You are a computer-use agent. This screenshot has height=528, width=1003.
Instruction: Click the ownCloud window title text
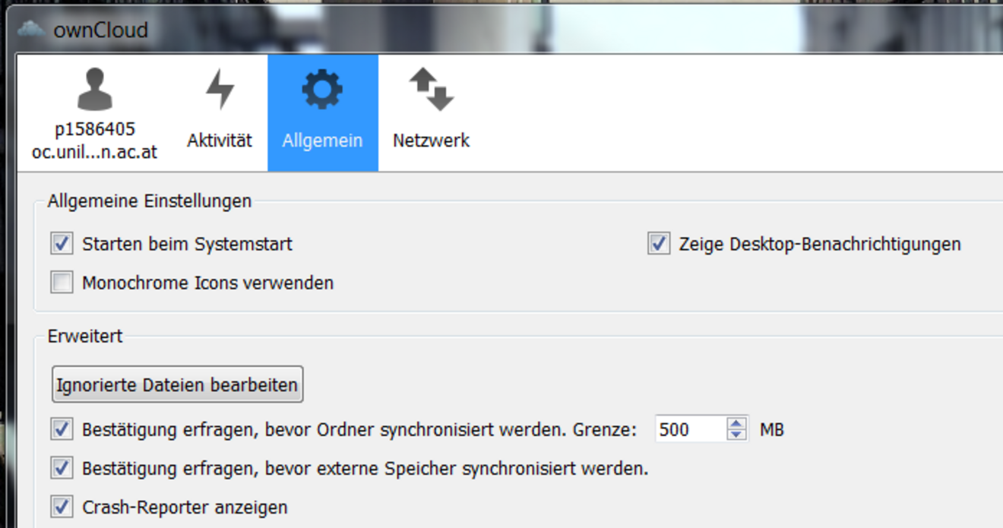(x=100, y=30)
